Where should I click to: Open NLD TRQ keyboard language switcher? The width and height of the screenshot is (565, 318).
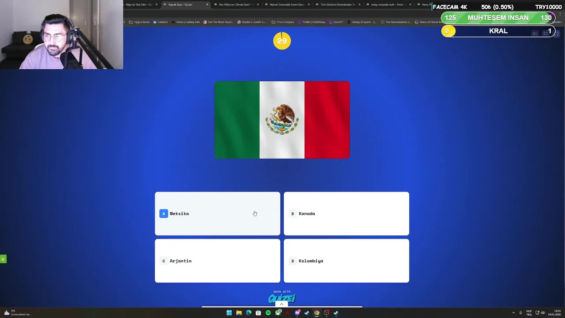coord(529,313)
